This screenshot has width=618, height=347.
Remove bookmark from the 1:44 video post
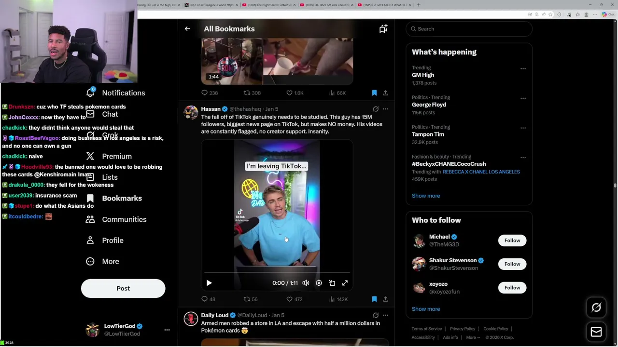(x=374, y=93)
